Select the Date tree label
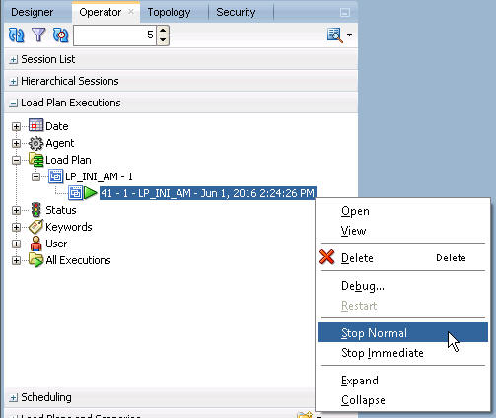Image resolution: width=496 pixels, height=418 pixels. (57, 126)
